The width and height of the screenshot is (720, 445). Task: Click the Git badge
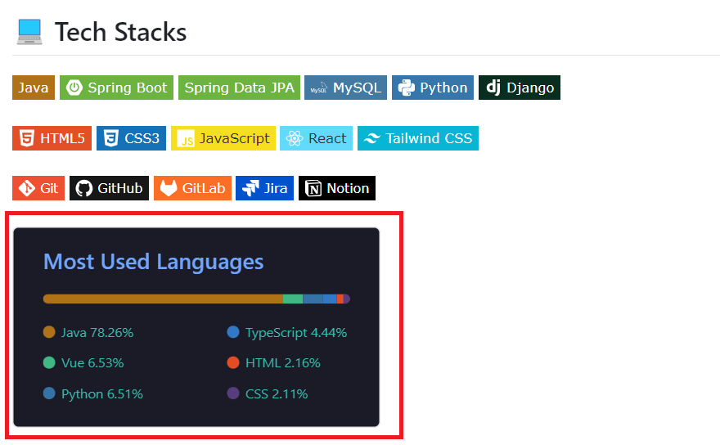coord(38,188)
